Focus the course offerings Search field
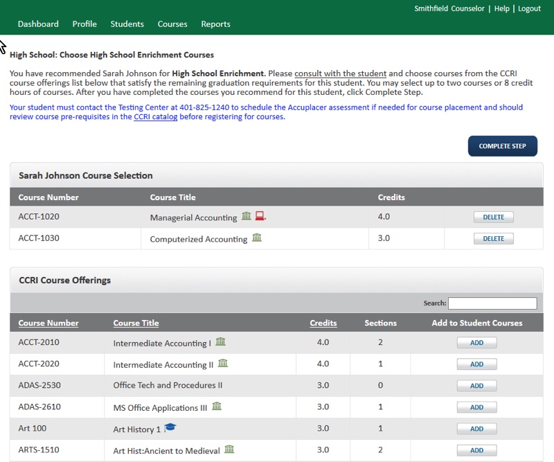The width and height of the screenshot is (554, 462). 492,303
